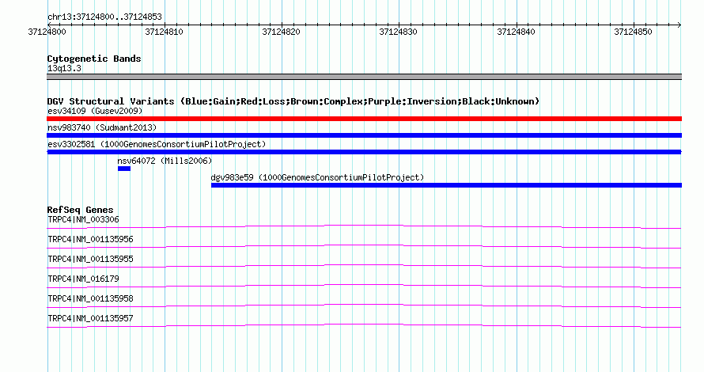Click the dgv983e59 blue variant bar
Screen dimensions: 704x372
click(446, 185)
